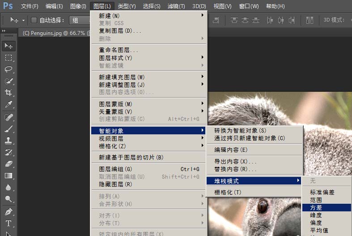Click the distribute top edges icon
The height and width of the screenshot is (236, 352).
(x=234, y=20)
